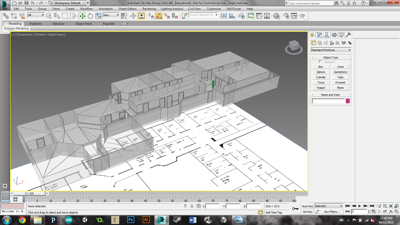Click the Key Filters button
Viewport: 400px width, 225px height.
332,212
